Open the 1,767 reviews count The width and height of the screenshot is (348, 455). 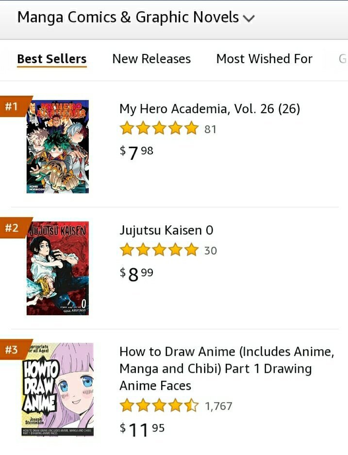click(219, 406)
